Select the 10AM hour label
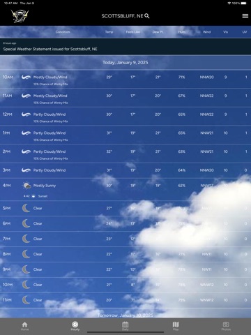Screen dimensions: 251x335 [x=8, y=77]
